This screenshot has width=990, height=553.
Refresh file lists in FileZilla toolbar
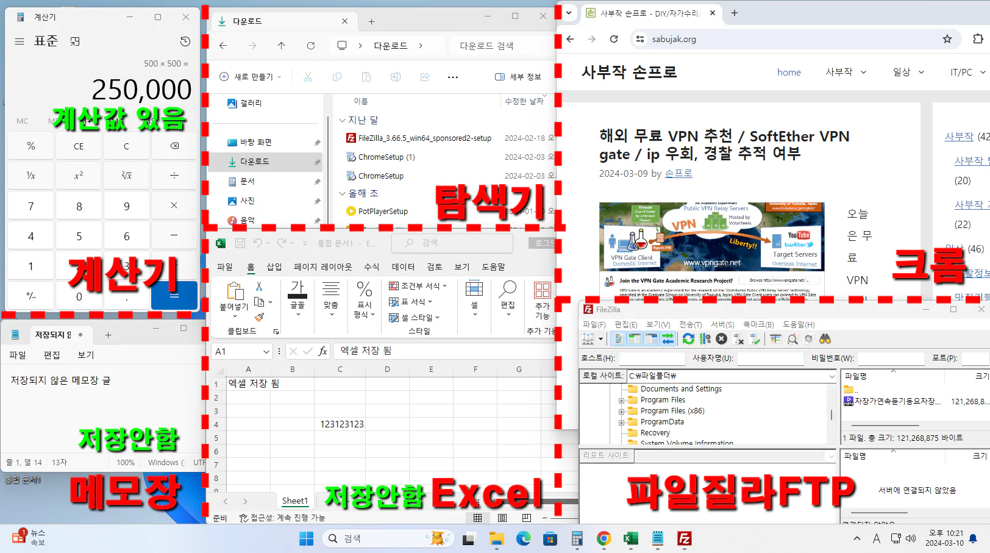point(688,339)
